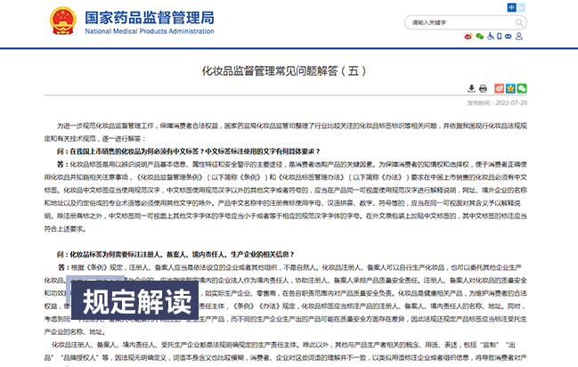Screen dimensions: 578x367
Task: Click the magnifier search icon
Action: coord(519,22)
